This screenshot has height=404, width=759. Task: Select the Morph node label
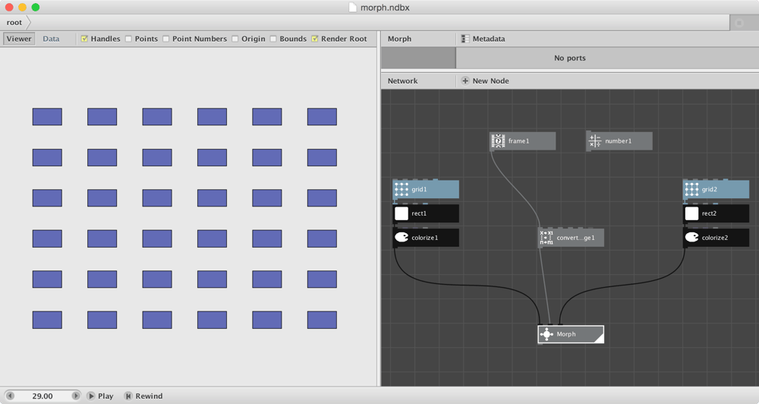566,334
